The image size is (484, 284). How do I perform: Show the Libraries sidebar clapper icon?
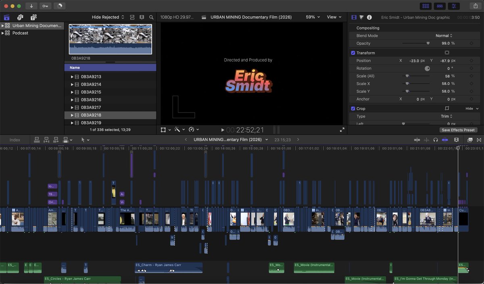coord(6,17)
